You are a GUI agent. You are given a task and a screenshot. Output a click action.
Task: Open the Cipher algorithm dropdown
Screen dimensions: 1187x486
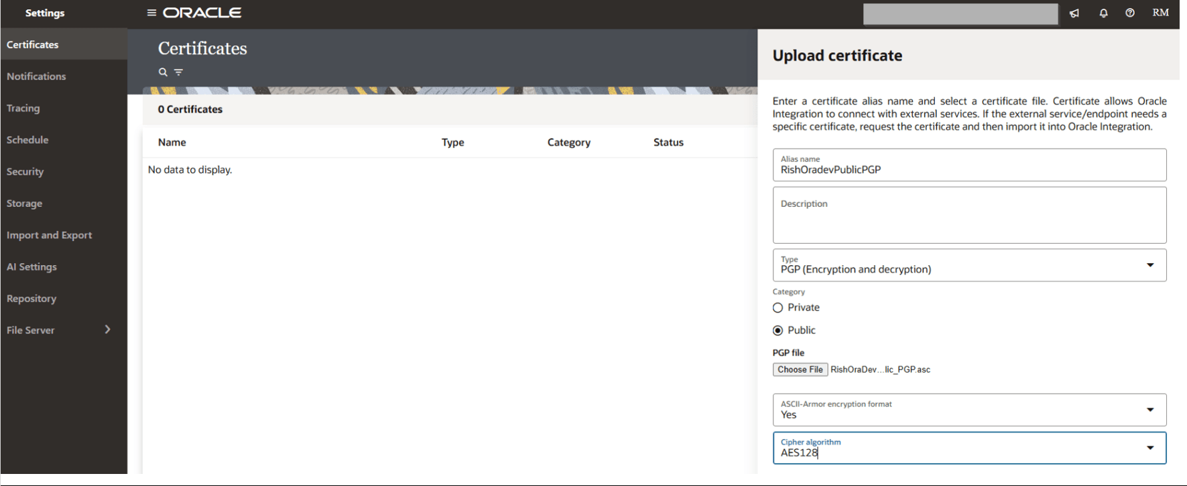1149,448
